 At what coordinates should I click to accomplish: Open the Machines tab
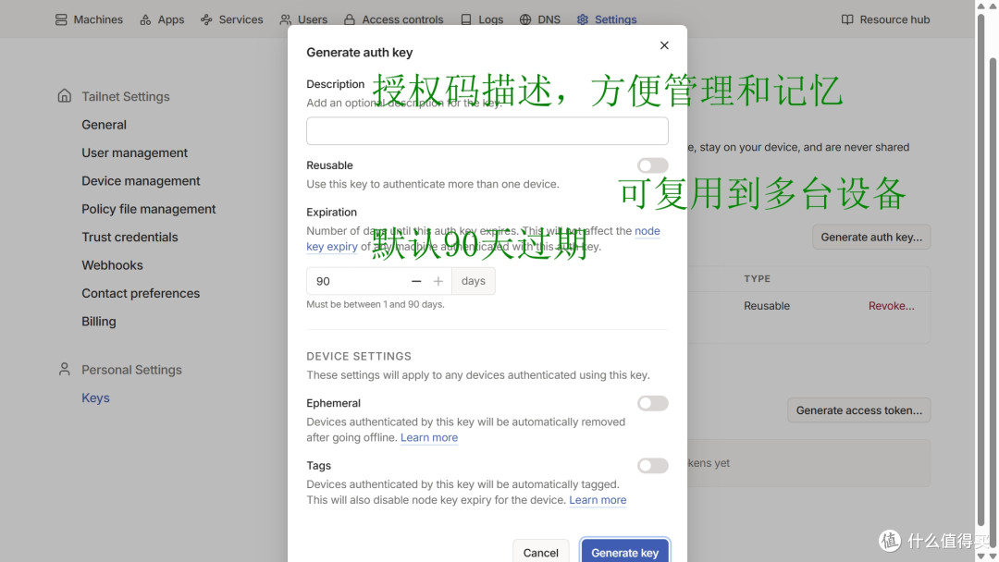pos(89,19)
